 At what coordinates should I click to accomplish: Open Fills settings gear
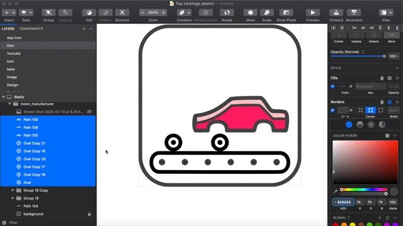pos(390,78)
